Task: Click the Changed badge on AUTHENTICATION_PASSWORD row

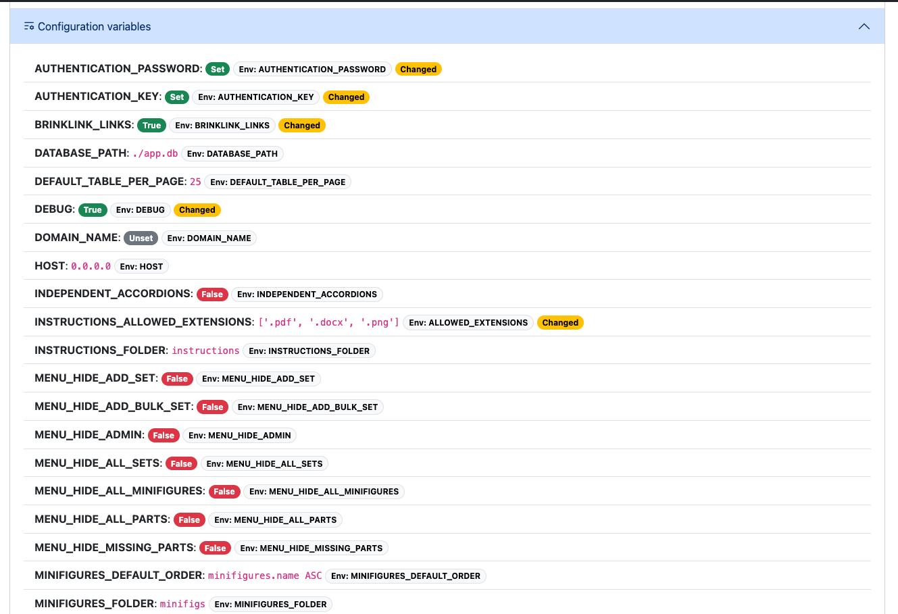Action: [418, 69]
